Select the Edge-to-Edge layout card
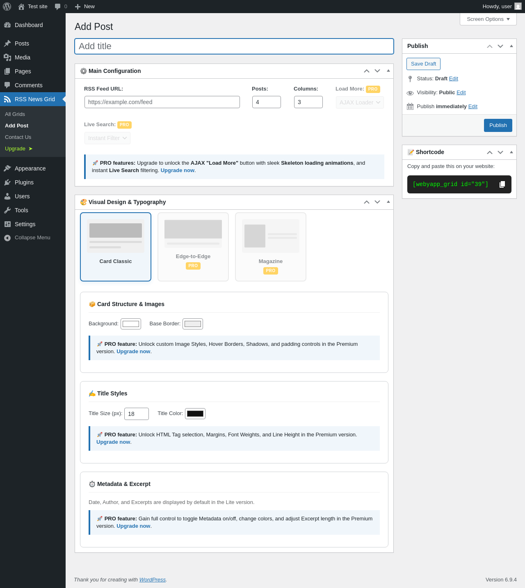 coord(193,247)
